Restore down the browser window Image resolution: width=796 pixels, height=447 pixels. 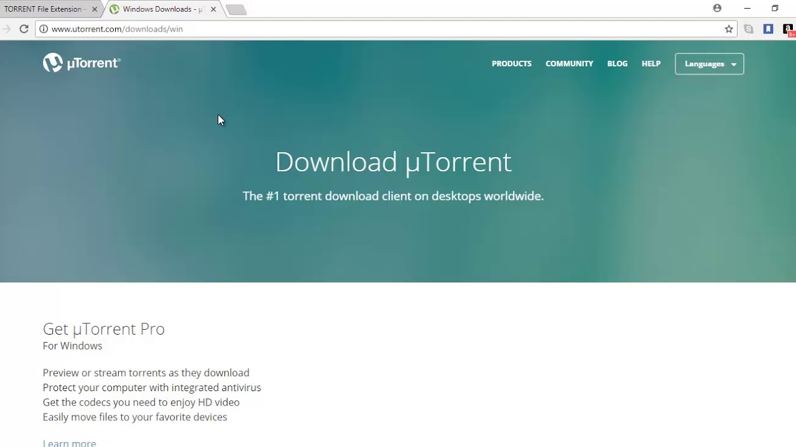(775, 8)
